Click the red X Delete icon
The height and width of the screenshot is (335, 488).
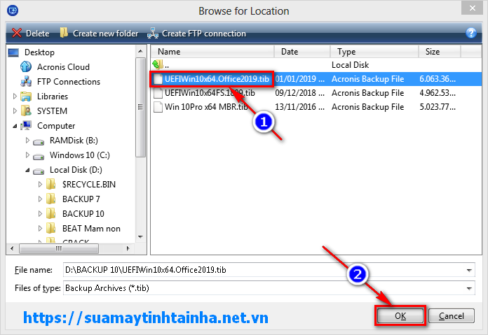[x=17, y=33]
